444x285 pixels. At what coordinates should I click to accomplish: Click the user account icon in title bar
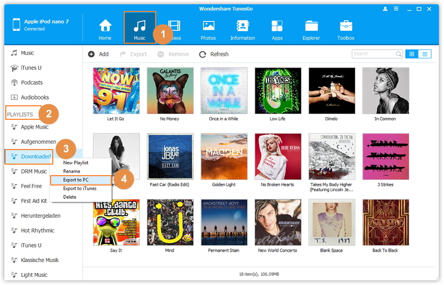click(x=385, y=9)
